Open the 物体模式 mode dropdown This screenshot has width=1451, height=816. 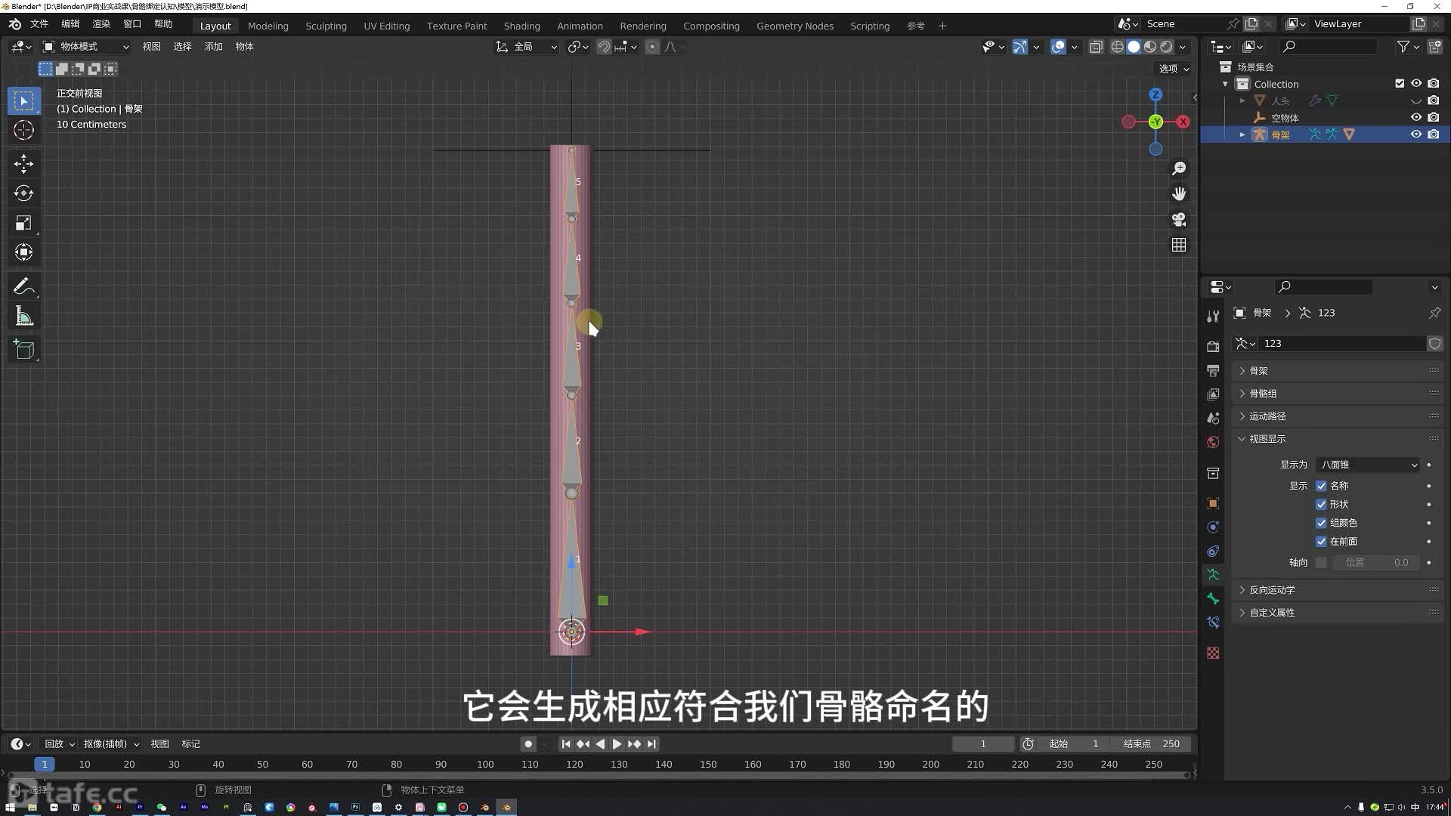coord(86,47)
